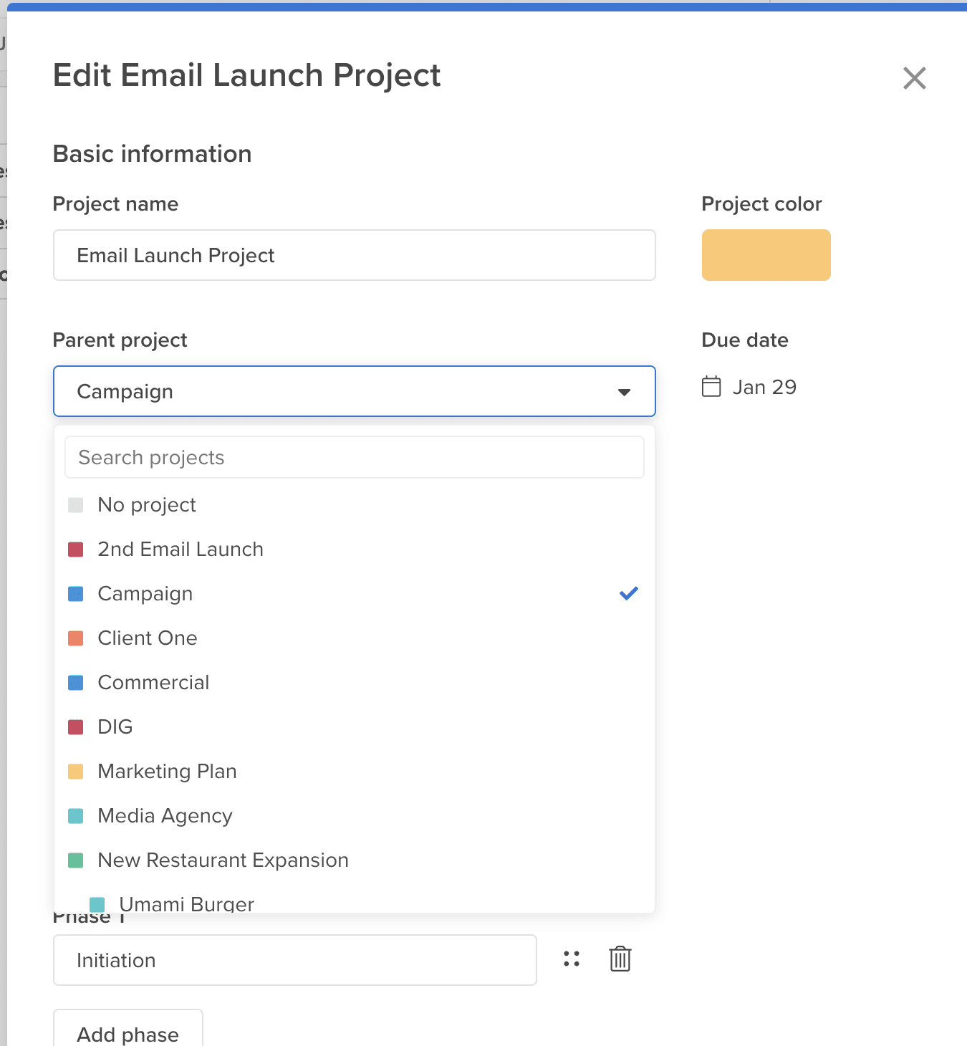This screenshot has height=1046, width=967.
Task: Click the trash icon to delete Phase 1
Action: (x=619, y=959)
